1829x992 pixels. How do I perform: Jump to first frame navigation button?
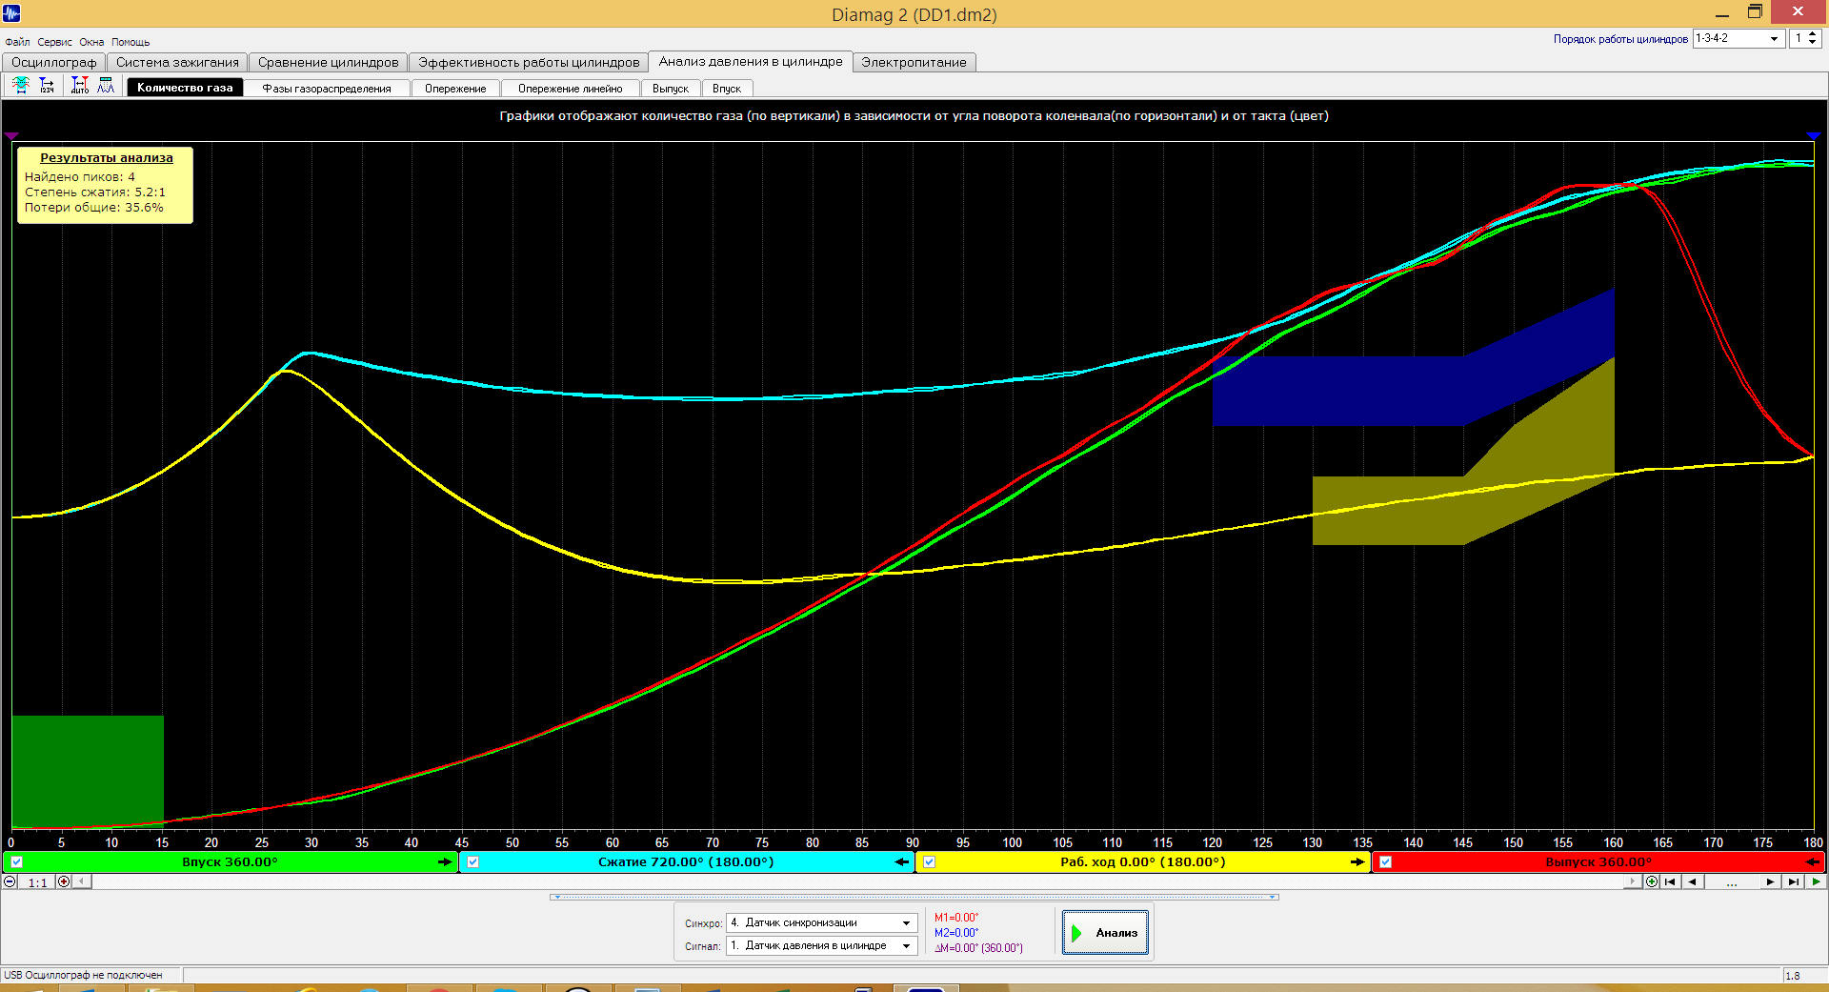point(1670,881)
